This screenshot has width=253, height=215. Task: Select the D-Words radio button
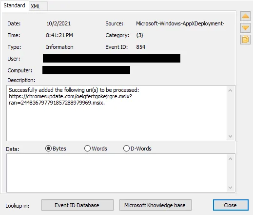coord(126,149)
